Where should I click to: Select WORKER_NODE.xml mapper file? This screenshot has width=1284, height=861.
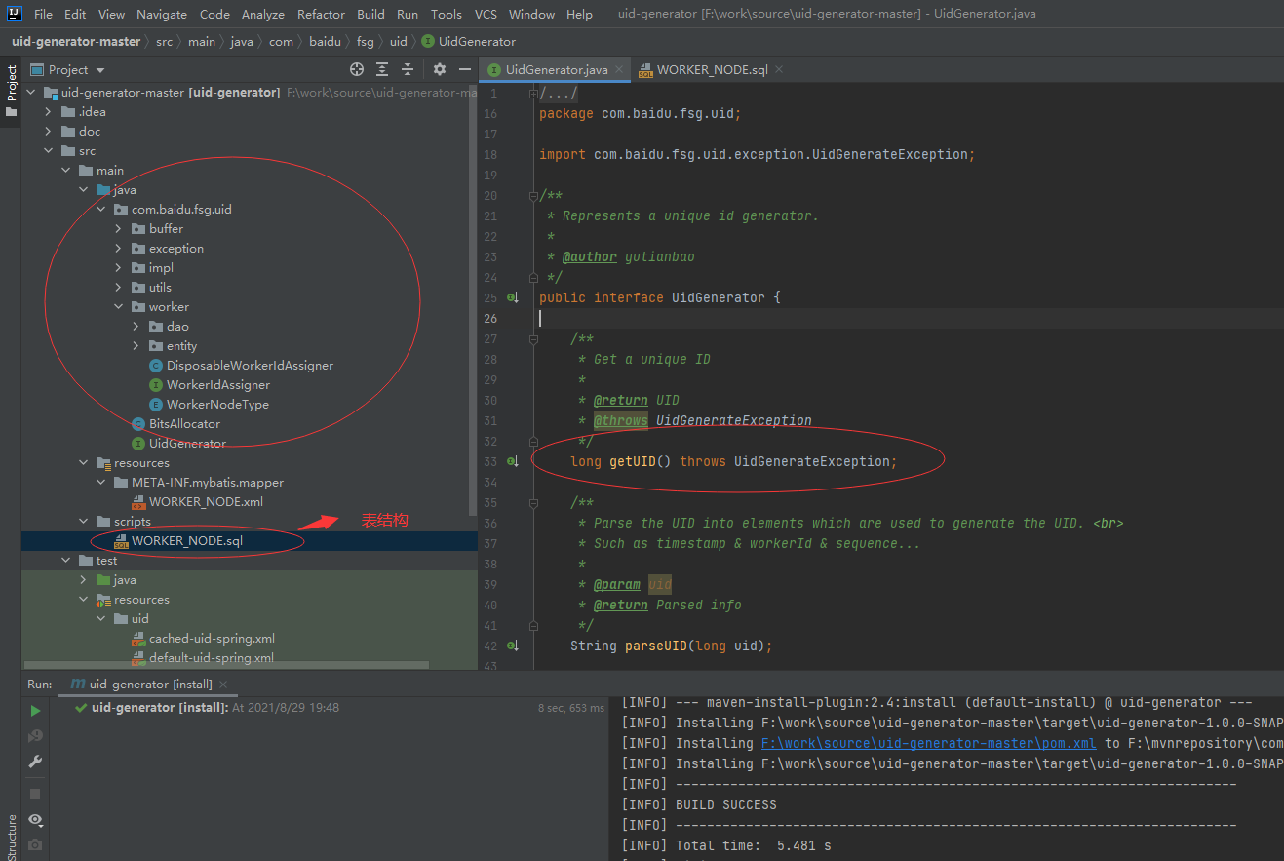[x=206, y=502]
